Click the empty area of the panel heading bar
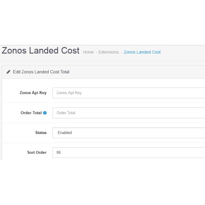This screenshot has height=205, width=205. click(x=137, y=72)
